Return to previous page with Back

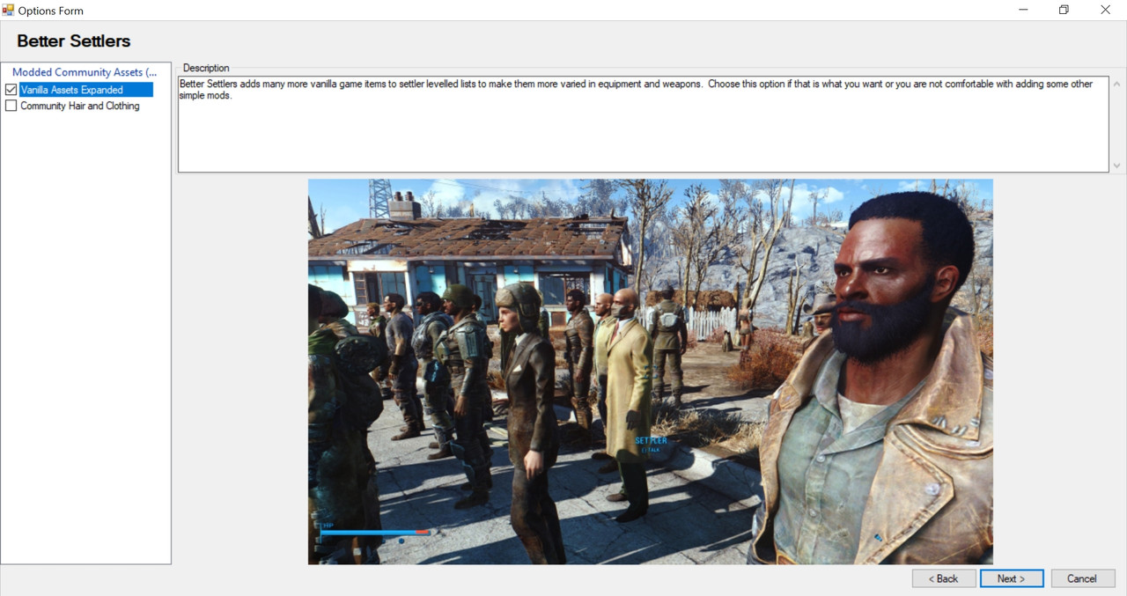[x=944, y=578]
